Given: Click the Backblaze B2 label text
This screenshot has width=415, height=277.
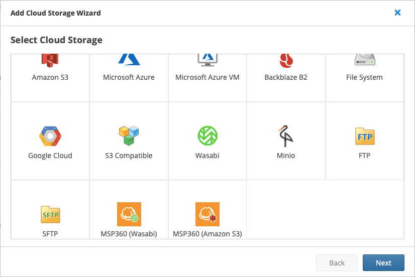Looking at the screenshot, I should 286,77.
